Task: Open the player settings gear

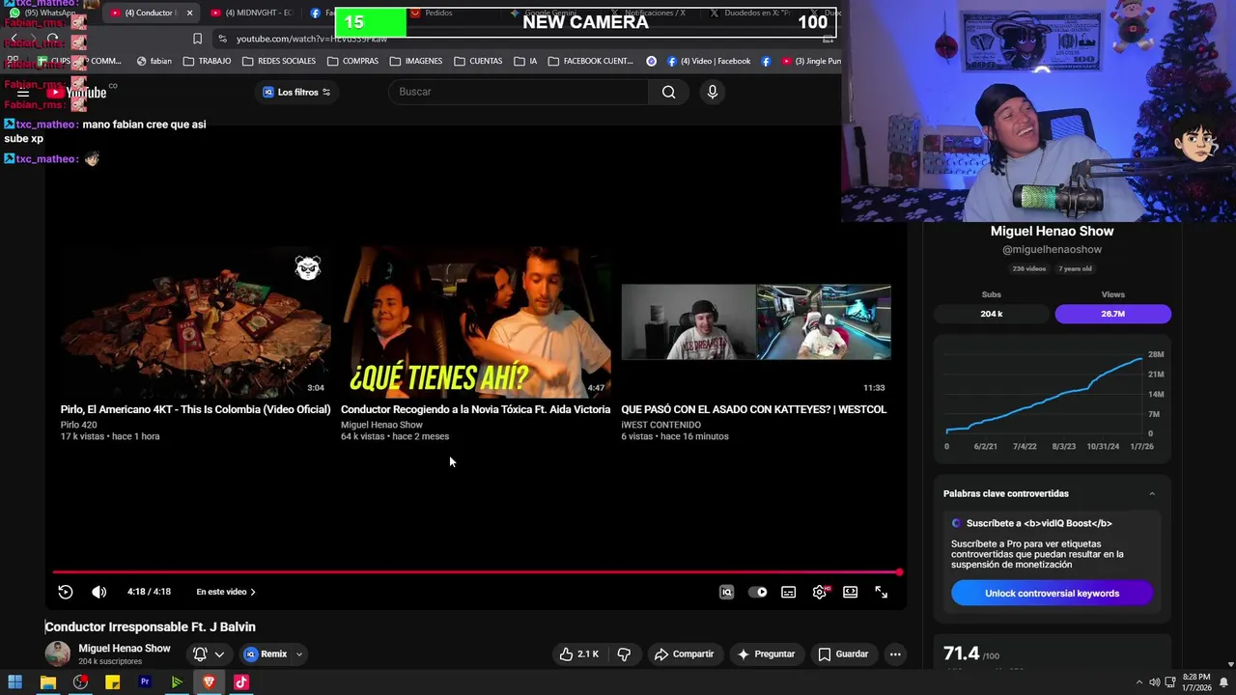Action: [820, 592]
